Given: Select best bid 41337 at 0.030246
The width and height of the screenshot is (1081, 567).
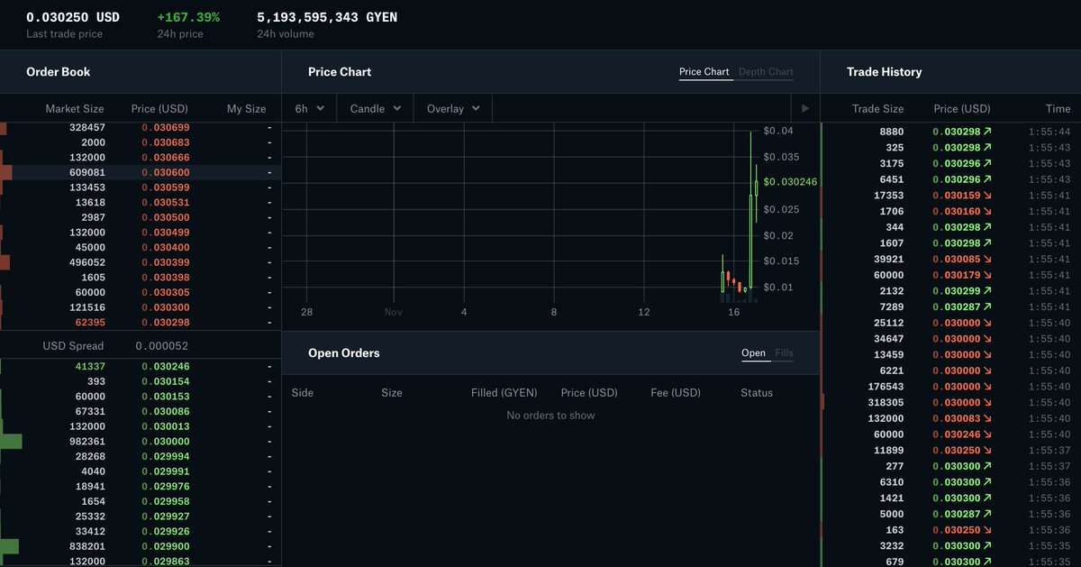Looking at the screenshot, I should point(141,367).
